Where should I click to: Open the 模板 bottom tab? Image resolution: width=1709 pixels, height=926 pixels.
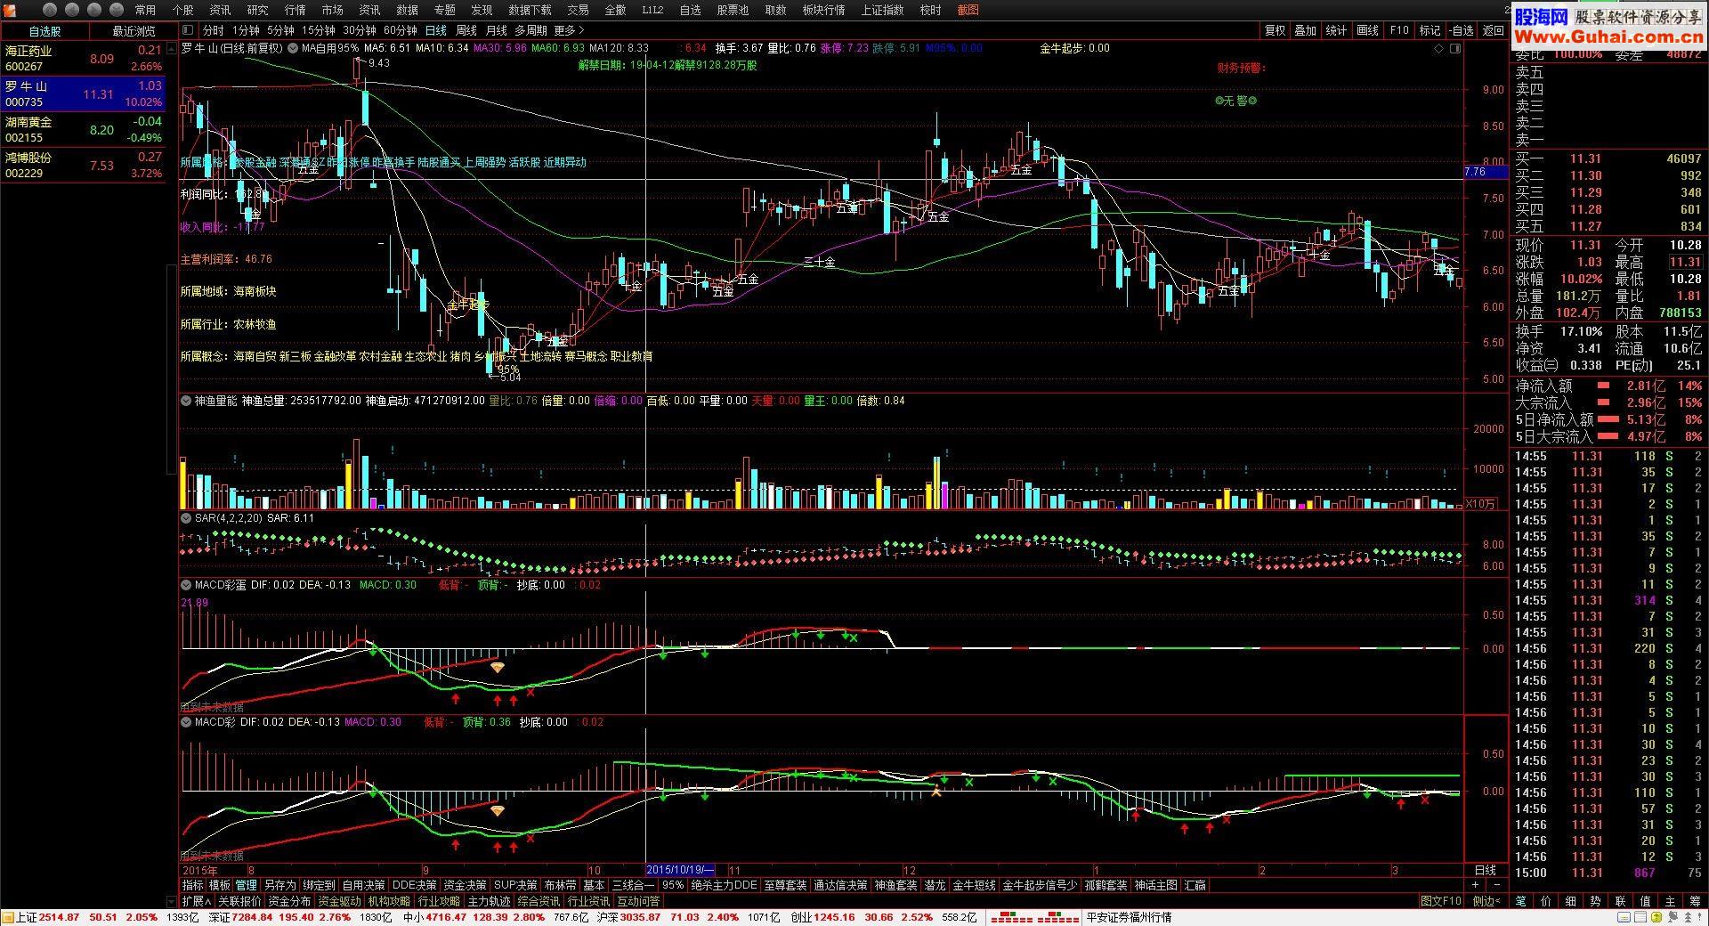pyautogui.click(x=220, y=885)
